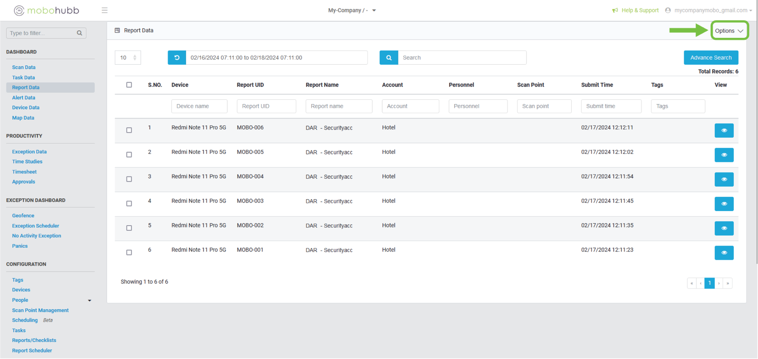Click the blue date range reset icon

click(177, 58)
